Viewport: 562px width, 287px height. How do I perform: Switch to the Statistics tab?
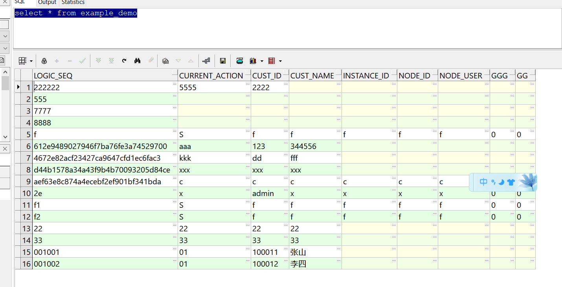[x=73, y=3]
